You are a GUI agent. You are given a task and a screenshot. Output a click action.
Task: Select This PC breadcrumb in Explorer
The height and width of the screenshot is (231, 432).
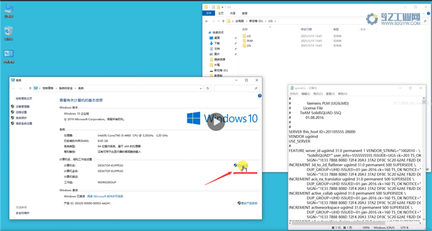[x=240, y=21]
